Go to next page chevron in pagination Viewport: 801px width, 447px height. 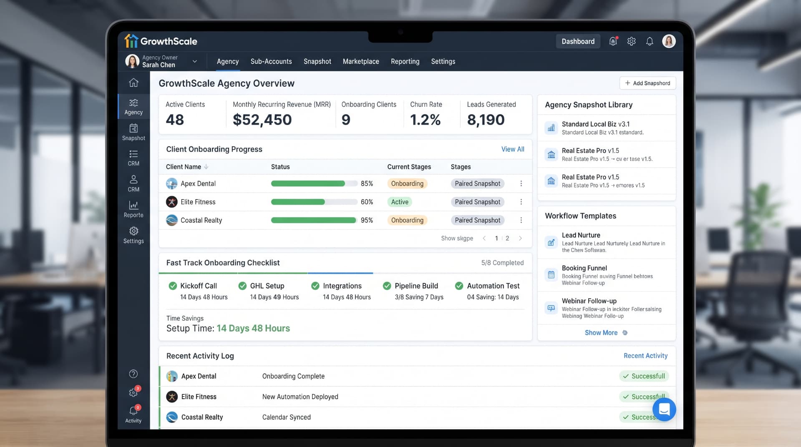click(x=520, y=239)
